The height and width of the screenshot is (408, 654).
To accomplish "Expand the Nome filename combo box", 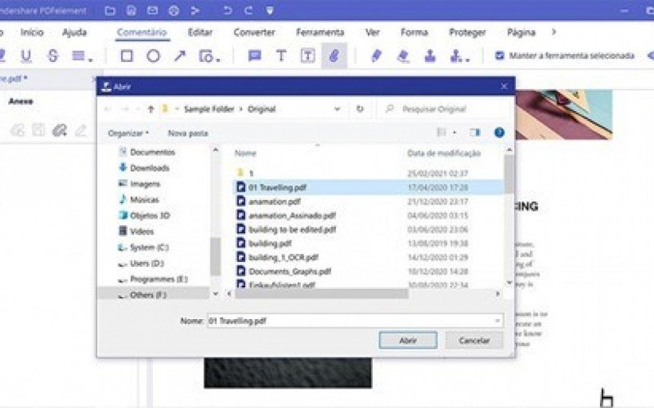I will click(x=497, y=321).
